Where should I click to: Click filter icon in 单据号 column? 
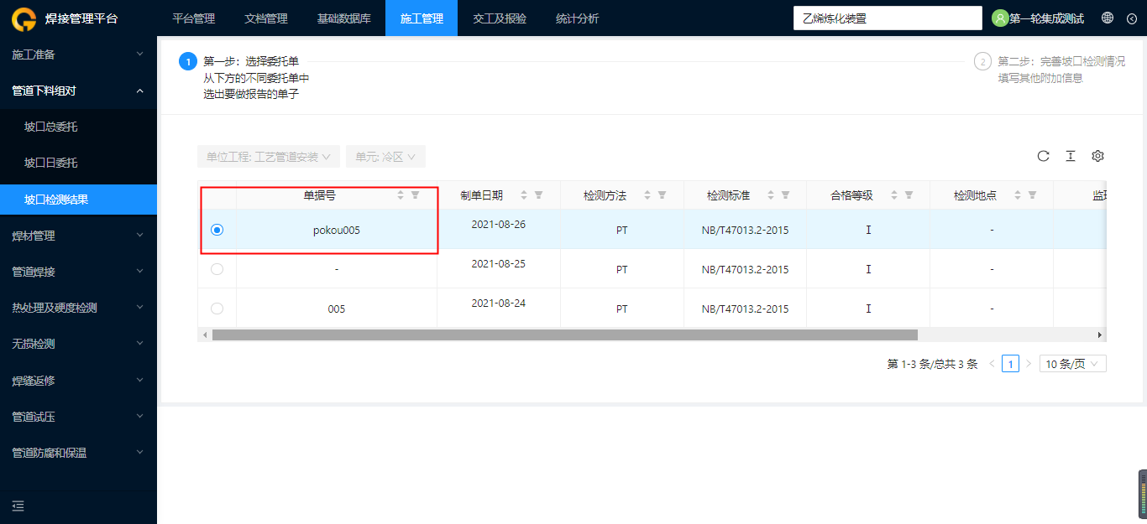(415, 195)
